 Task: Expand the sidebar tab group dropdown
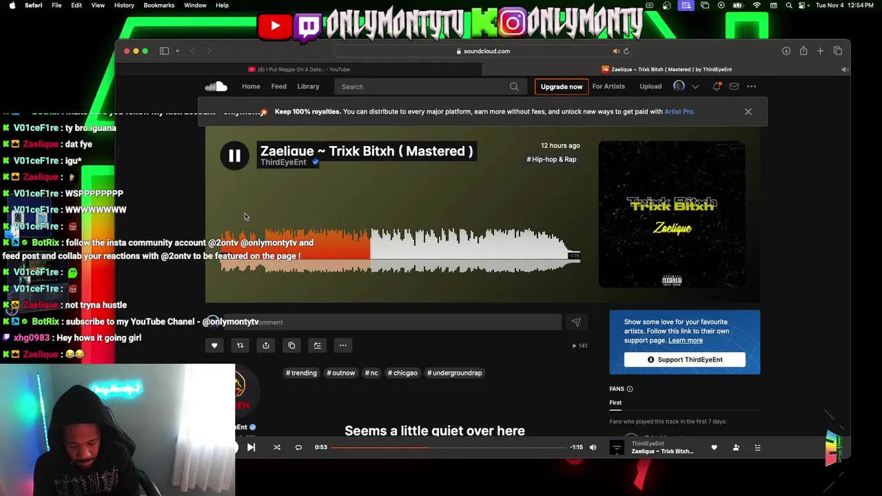[x=177, y=51]
